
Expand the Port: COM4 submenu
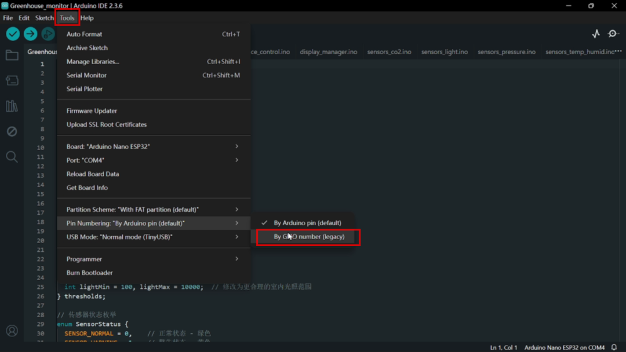(x=153, y=160)
